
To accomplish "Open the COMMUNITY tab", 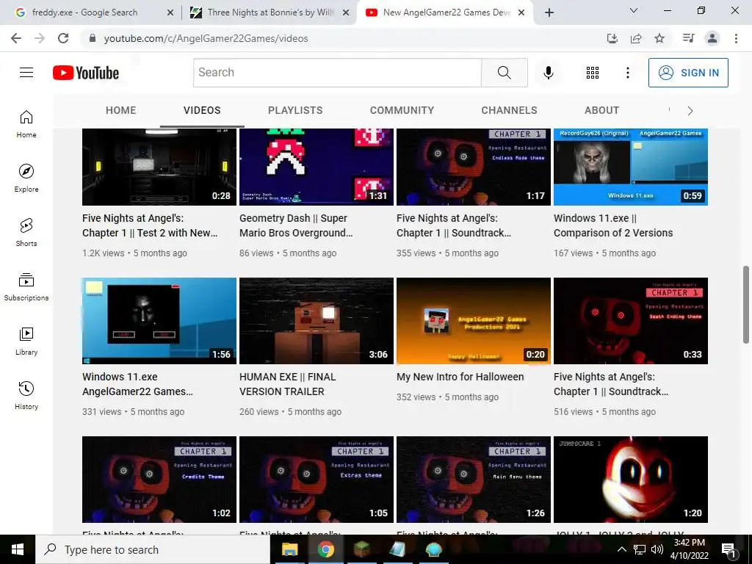I will (x=402, y=110).
